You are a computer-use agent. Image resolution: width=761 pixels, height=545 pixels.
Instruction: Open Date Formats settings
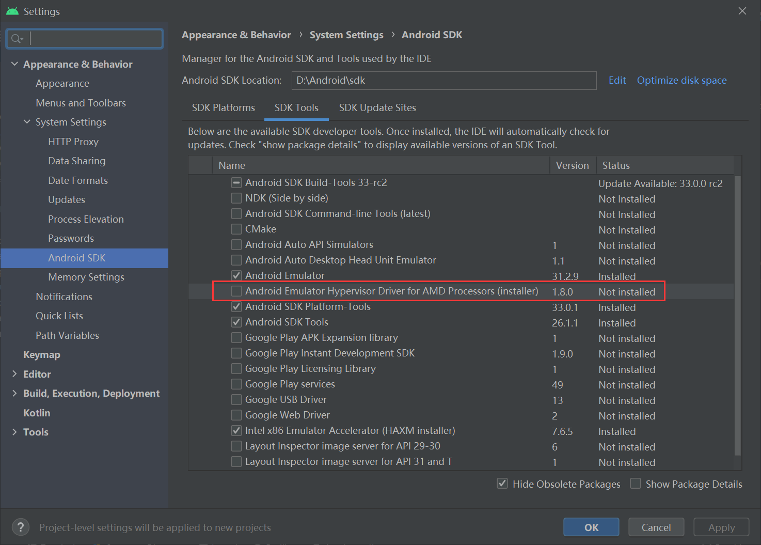pos(78,180)
